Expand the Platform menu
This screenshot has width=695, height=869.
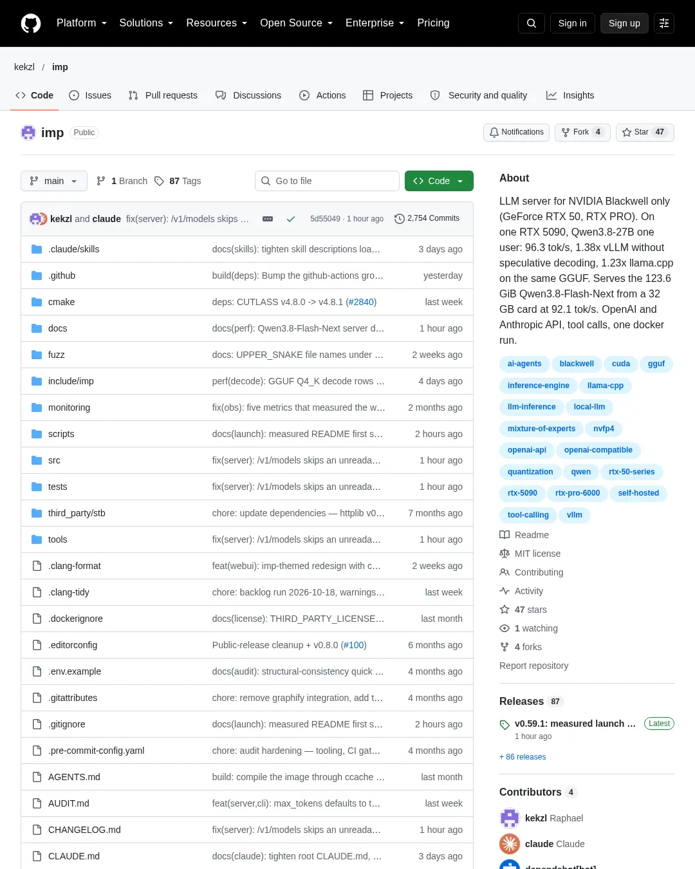[81, 23]
